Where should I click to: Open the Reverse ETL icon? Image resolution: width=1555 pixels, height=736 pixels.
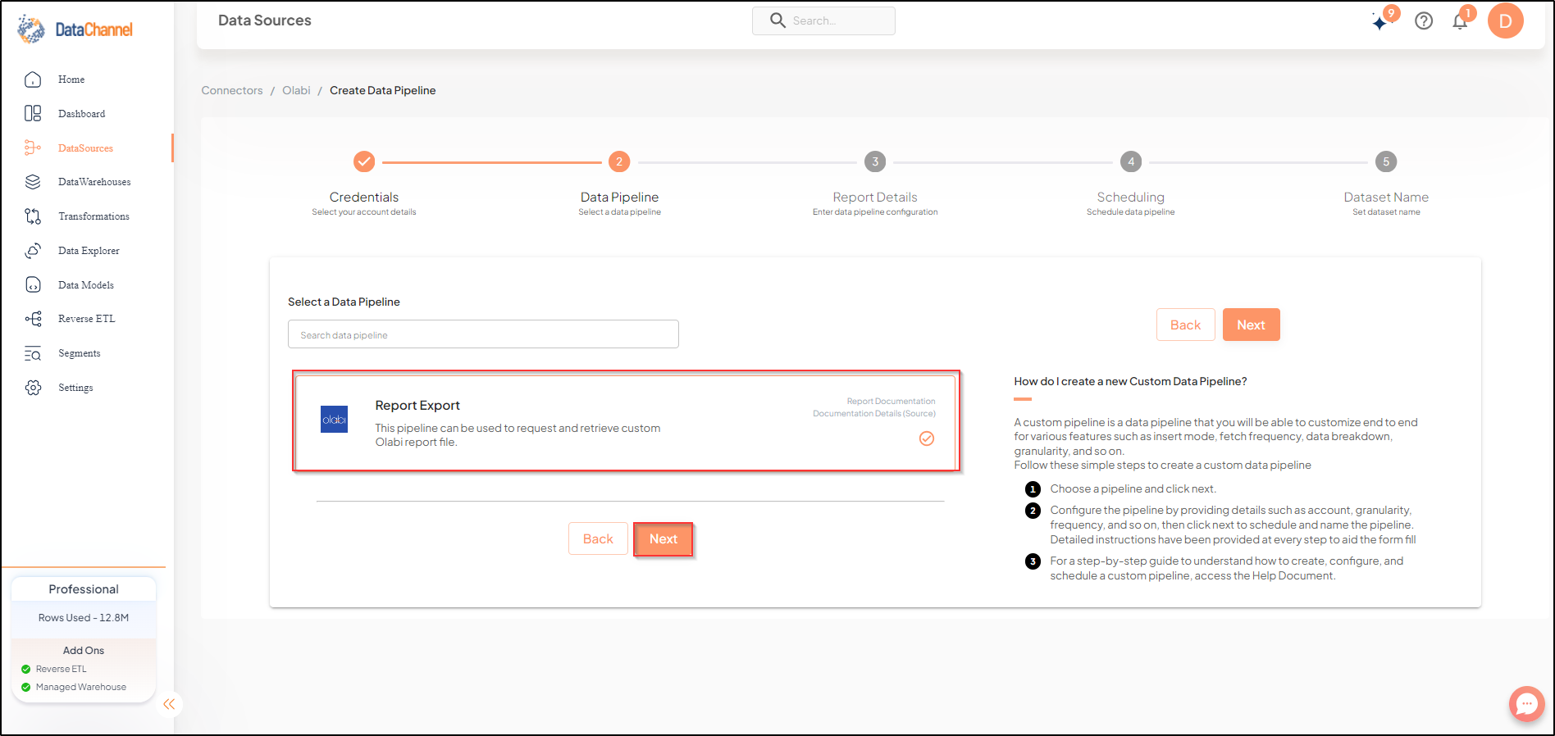point(33,319)
